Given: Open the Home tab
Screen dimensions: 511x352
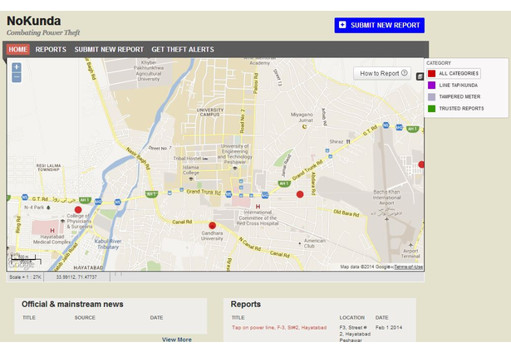Looking at the screenshot, I should [18, 50].
